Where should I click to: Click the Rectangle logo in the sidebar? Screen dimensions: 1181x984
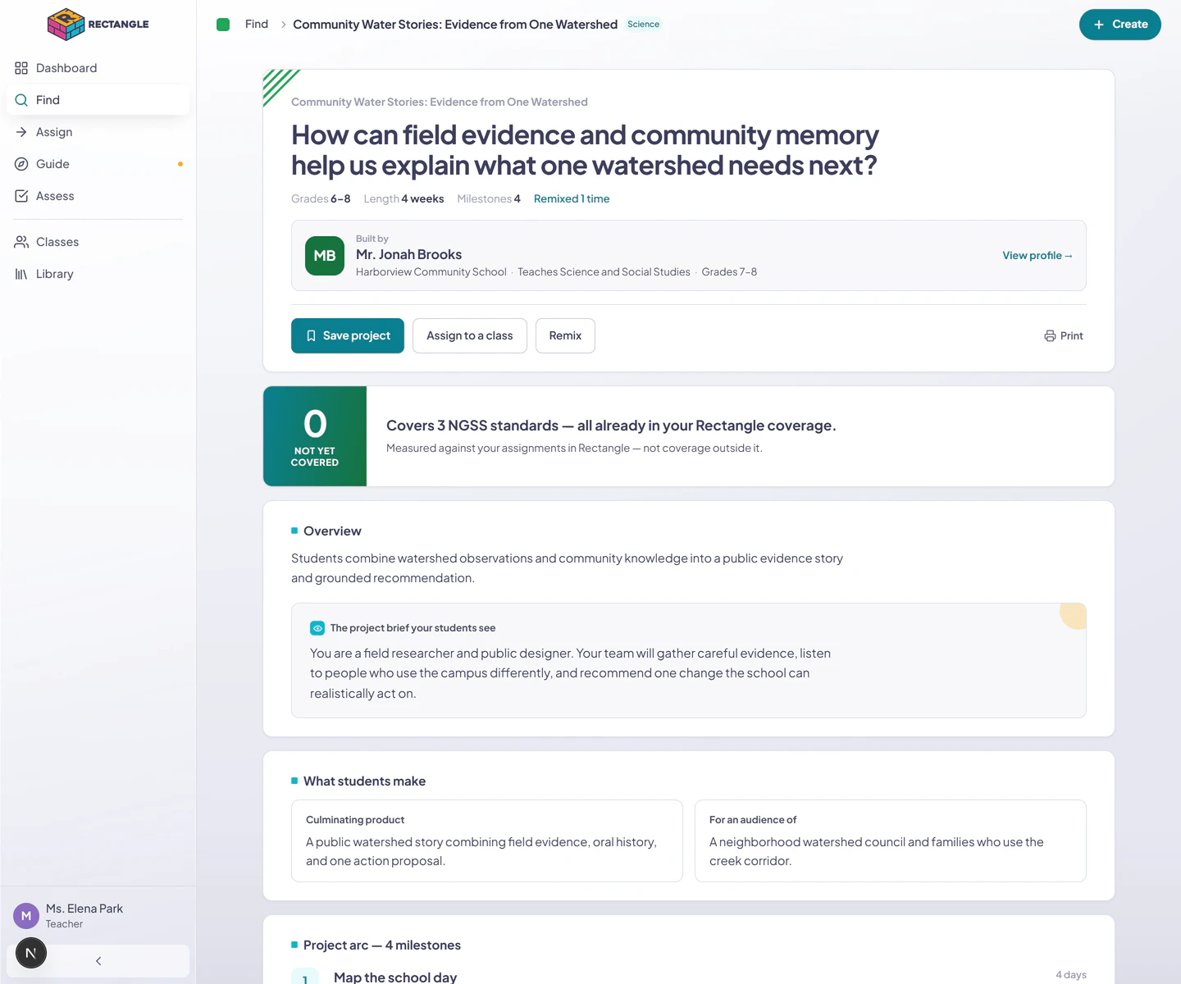(x=98, y=25)
